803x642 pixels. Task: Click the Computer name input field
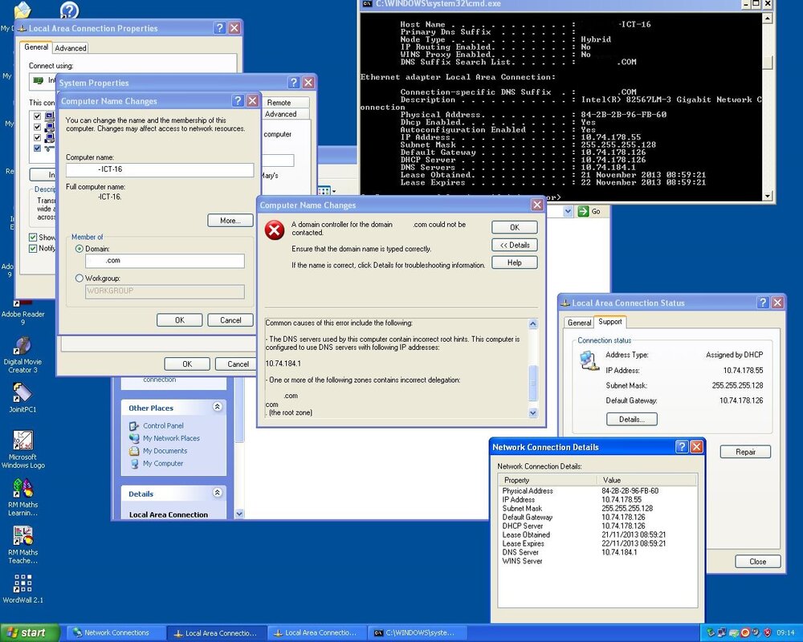160,169
